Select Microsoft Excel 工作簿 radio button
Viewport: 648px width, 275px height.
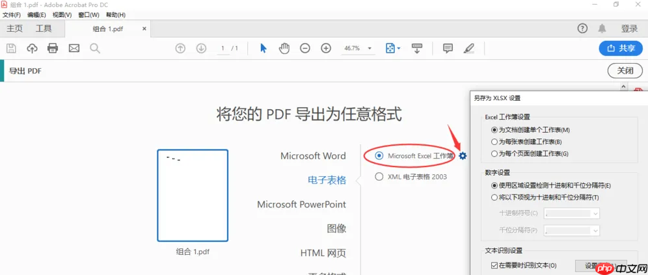[379, 155]
